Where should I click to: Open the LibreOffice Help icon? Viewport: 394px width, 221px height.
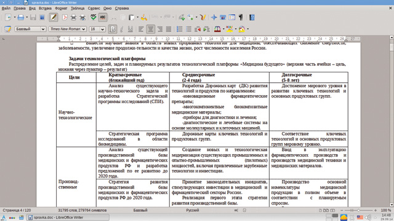click(252, 17)
